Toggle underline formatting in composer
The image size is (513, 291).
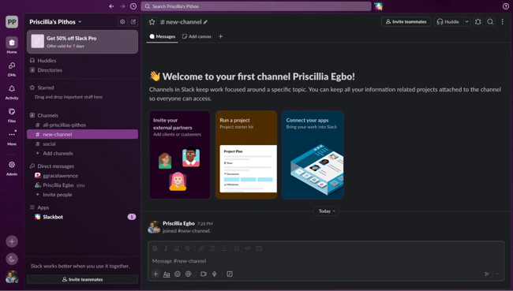177,248
